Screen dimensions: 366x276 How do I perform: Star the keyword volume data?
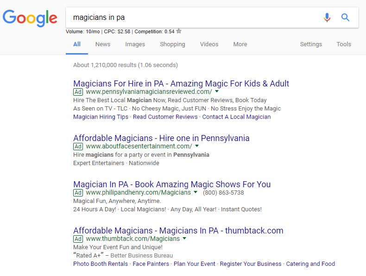point(179,31)
